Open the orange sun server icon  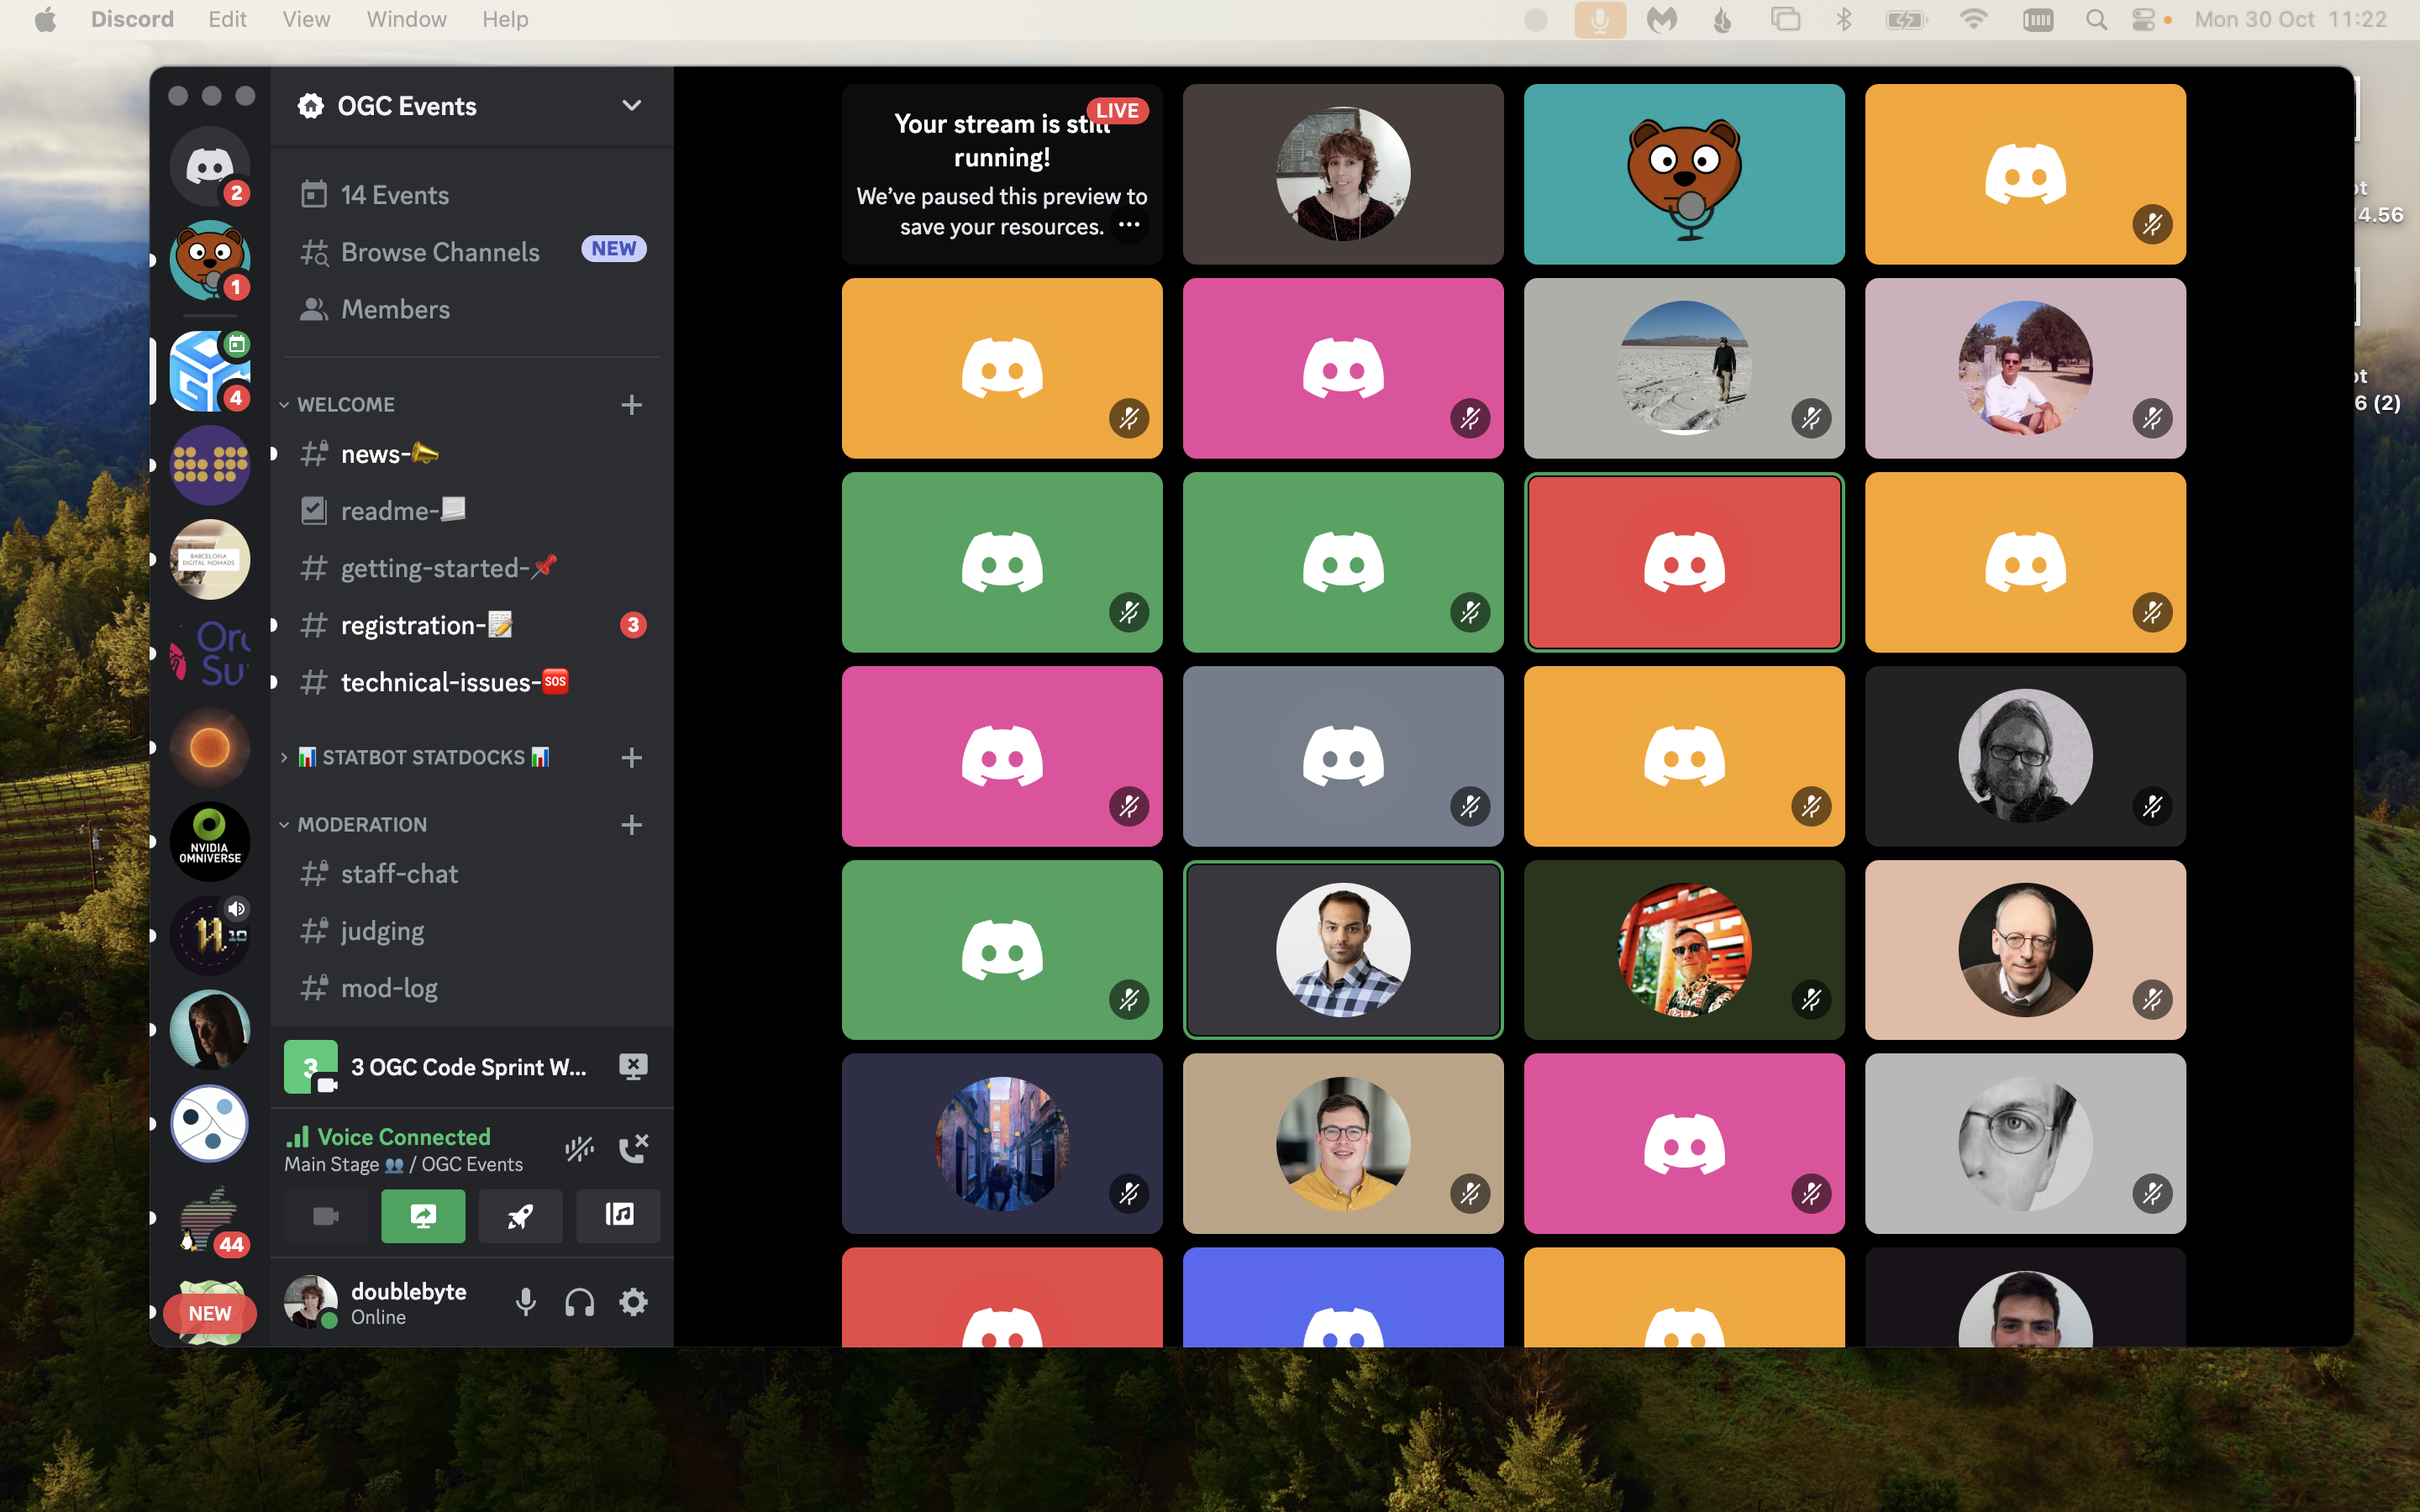click(209, 747)
